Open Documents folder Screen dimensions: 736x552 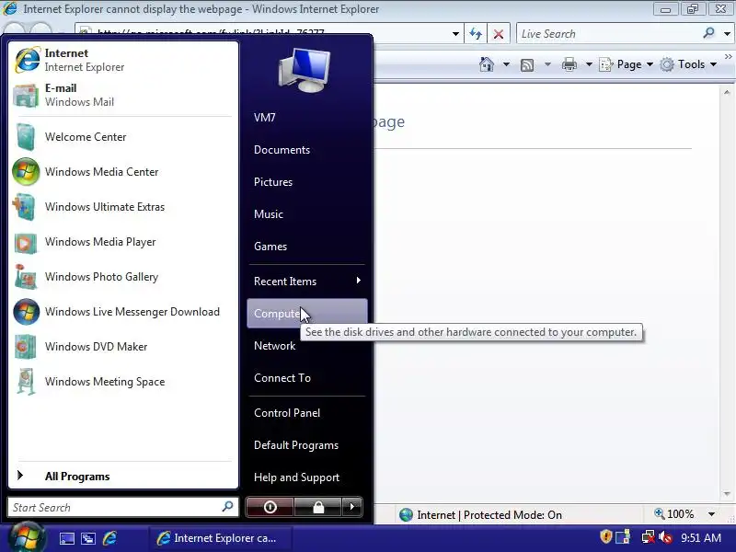306,150
